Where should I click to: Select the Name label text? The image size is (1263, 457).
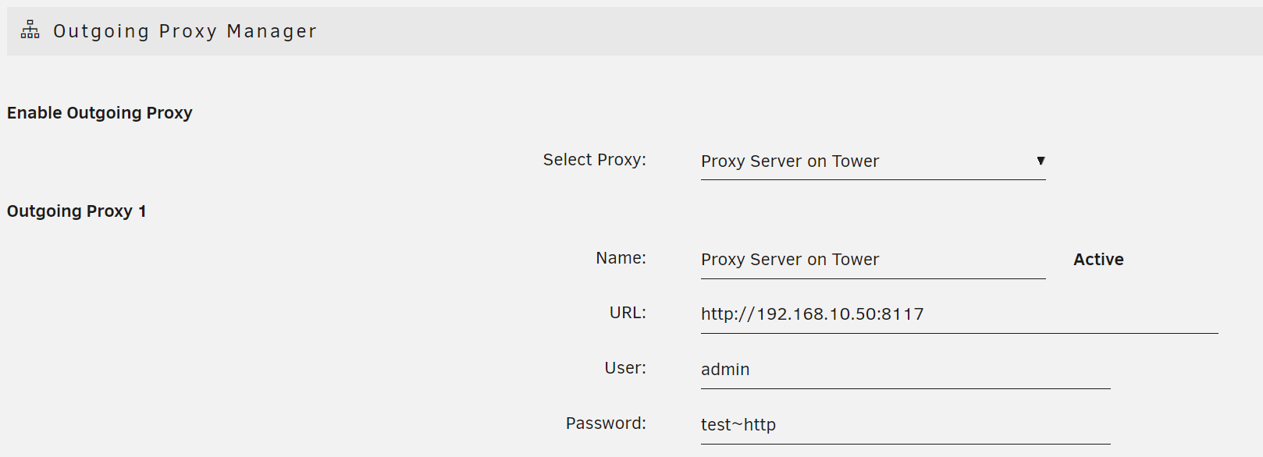pyautogui.click(x=621, y=257)
